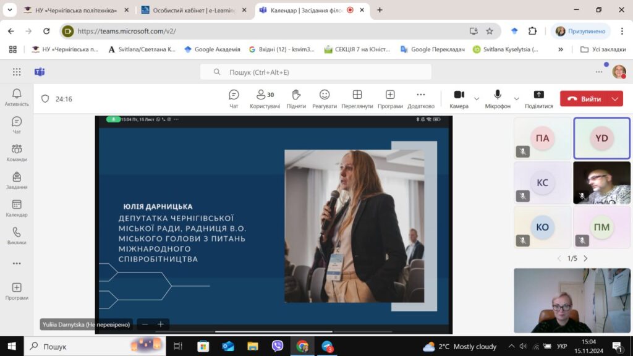Open Календар in Teams left sidebar
The image size is (633, 356).
point(17,208)
